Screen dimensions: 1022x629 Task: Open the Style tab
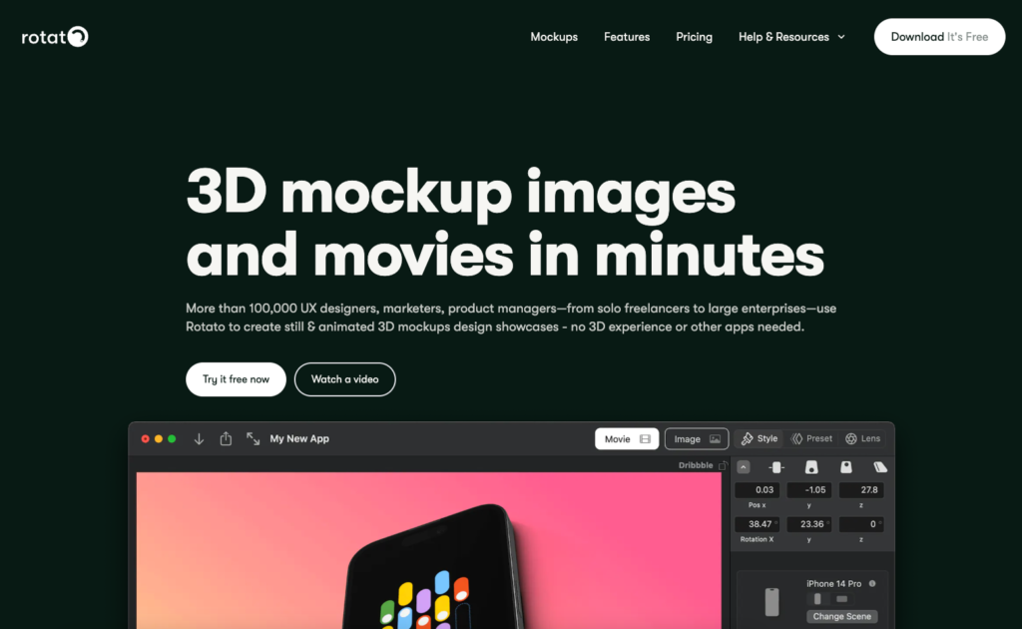760,438
